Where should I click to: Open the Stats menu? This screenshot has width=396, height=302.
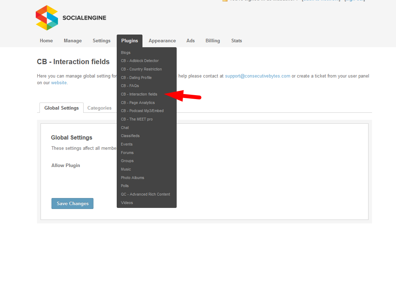click(x=237, y=41)
